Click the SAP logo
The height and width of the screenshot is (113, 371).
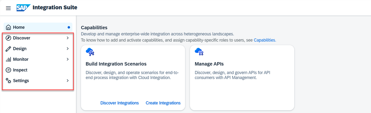pyautogui.click(x=23, y=8)
